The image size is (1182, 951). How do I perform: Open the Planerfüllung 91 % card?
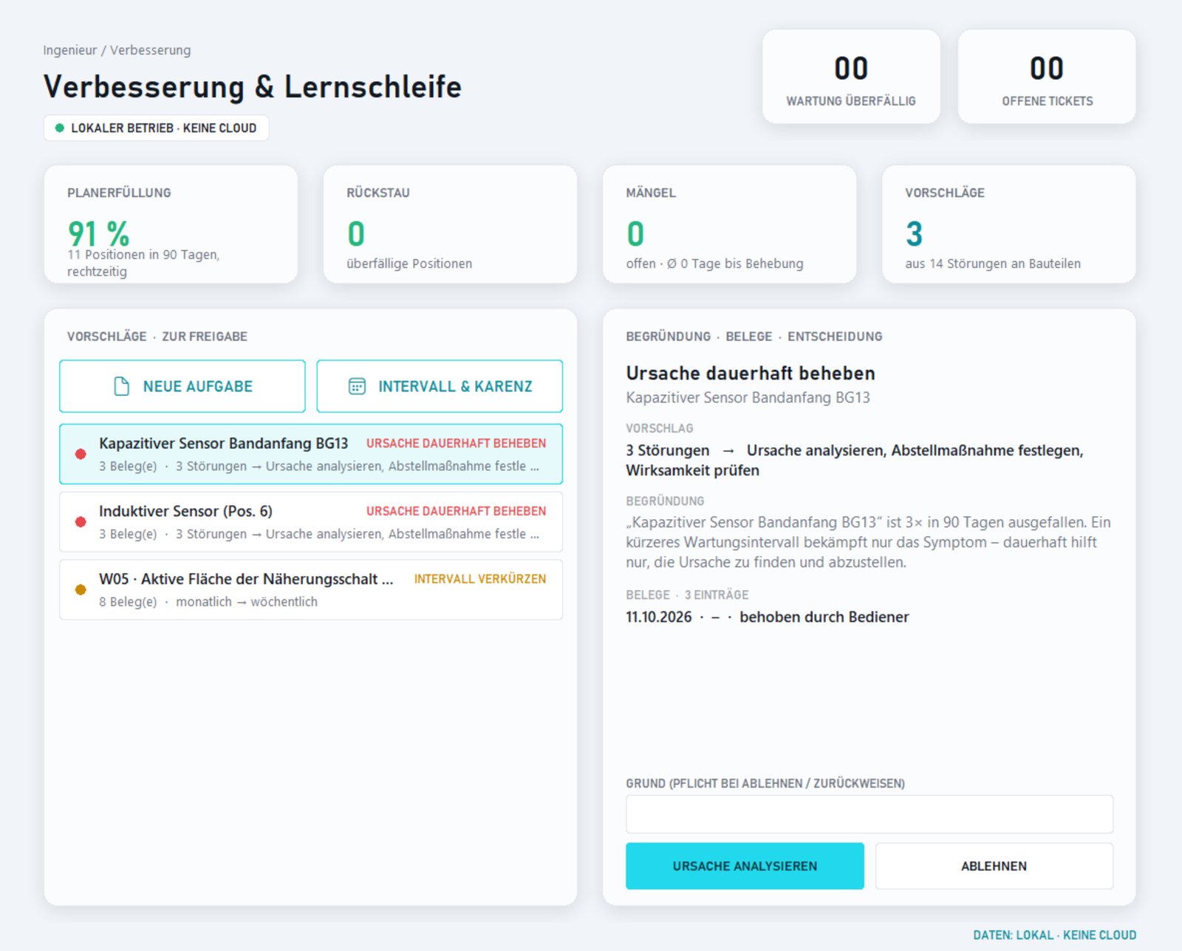pyautogui.click(x=171, y=224)
